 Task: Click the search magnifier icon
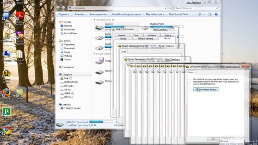point(217,8)
